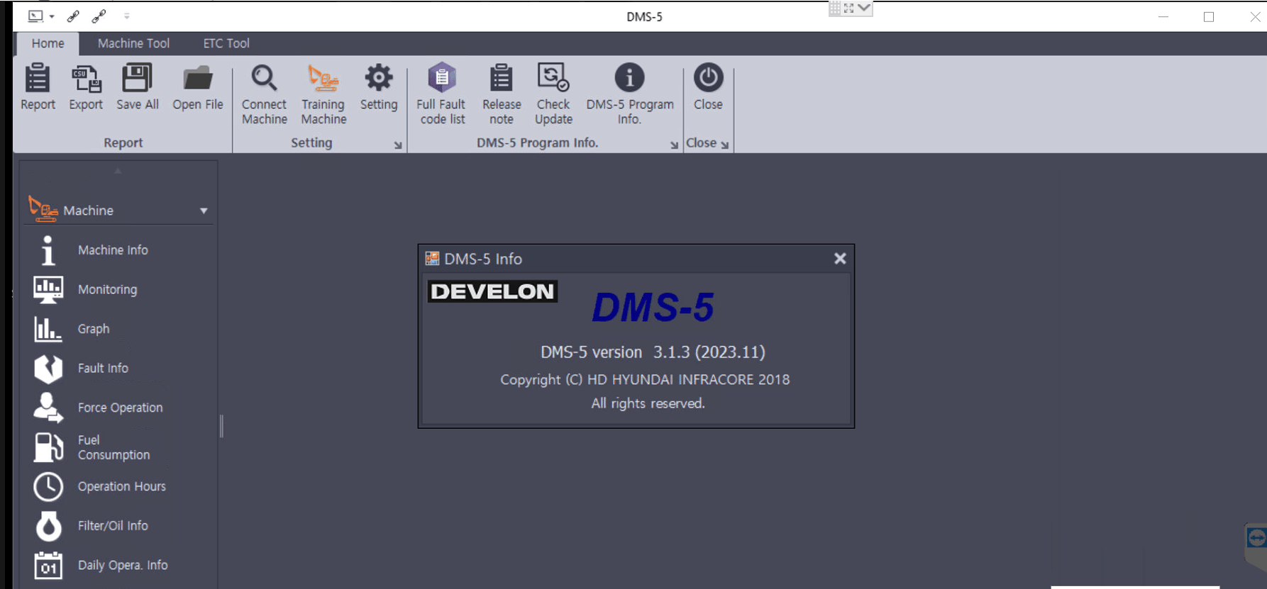The image size is (1267, 589).
Task: Click first link icon in title bar
Action: [x=73, y=16]
